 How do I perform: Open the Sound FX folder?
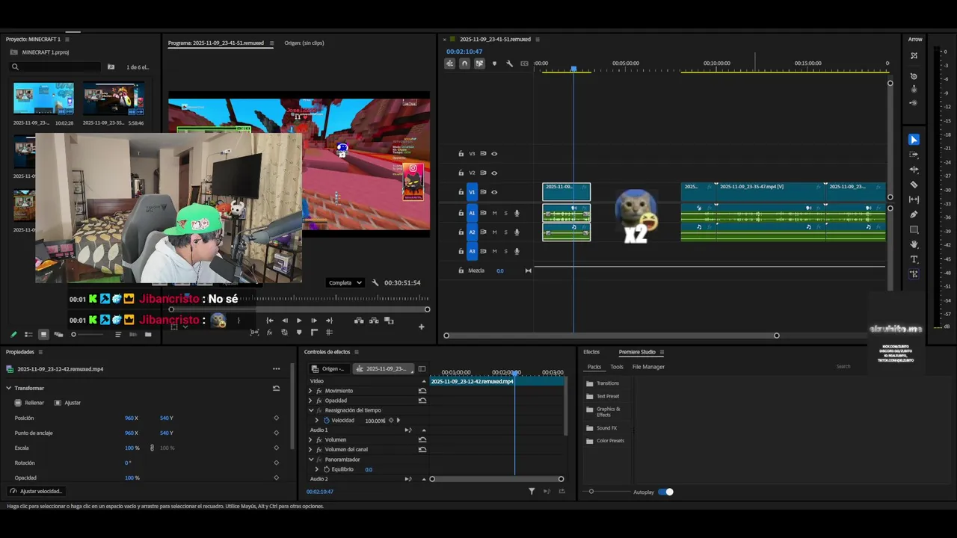click(602, 428)
